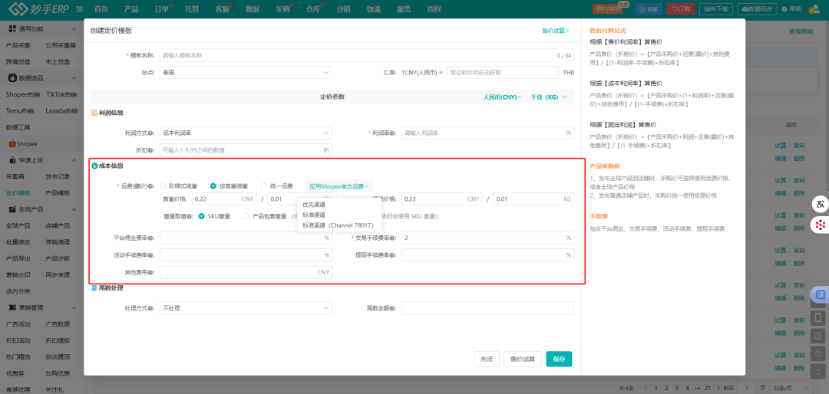Click the 保存 save button
829x394 pixels.
click(559, 359)
